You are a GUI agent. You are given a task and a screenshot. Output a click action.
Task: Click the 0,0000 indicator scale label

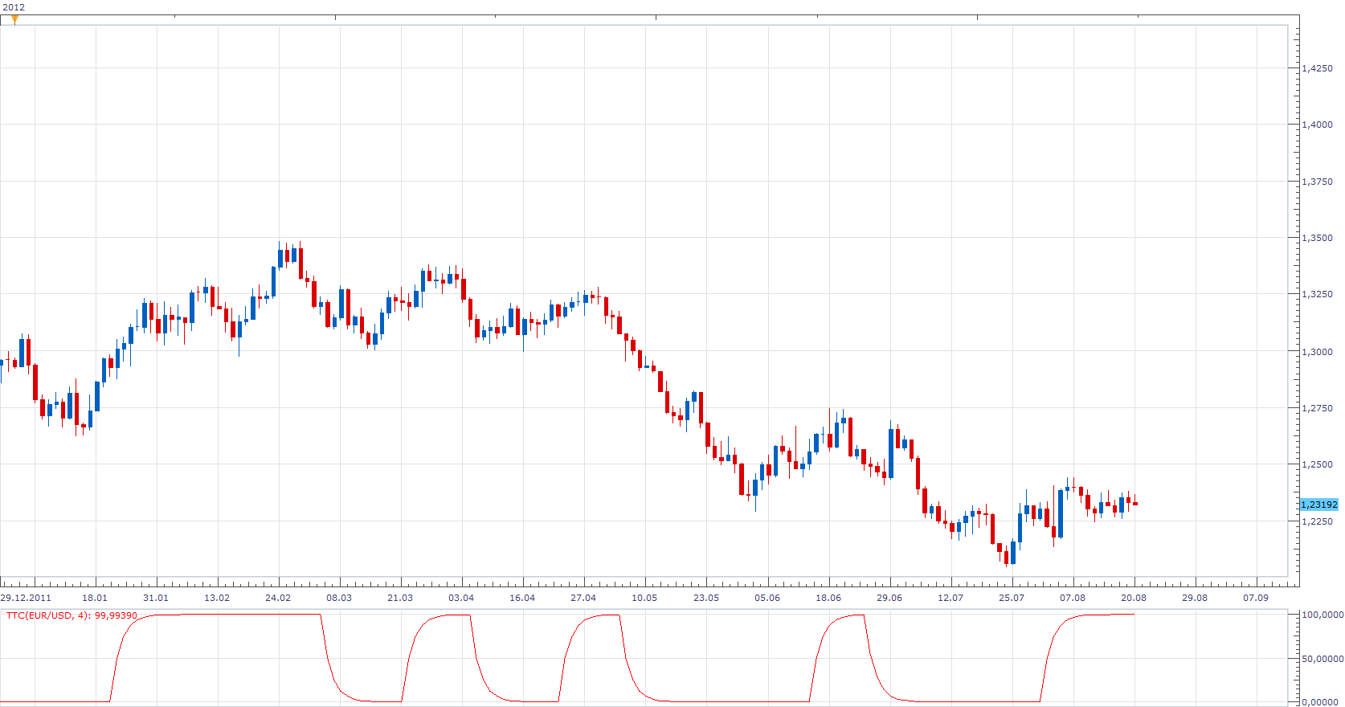click(x=1322, y=702)
